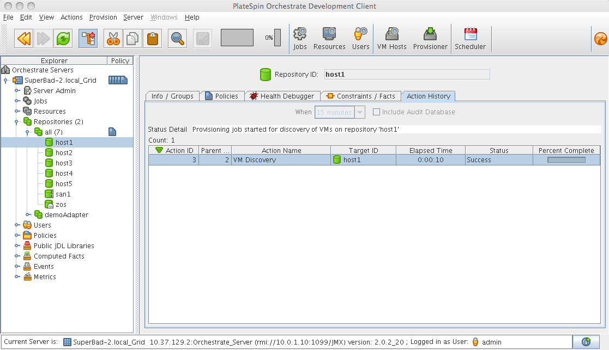Open the View menu

pyautogui.click(x=46, y=17)
